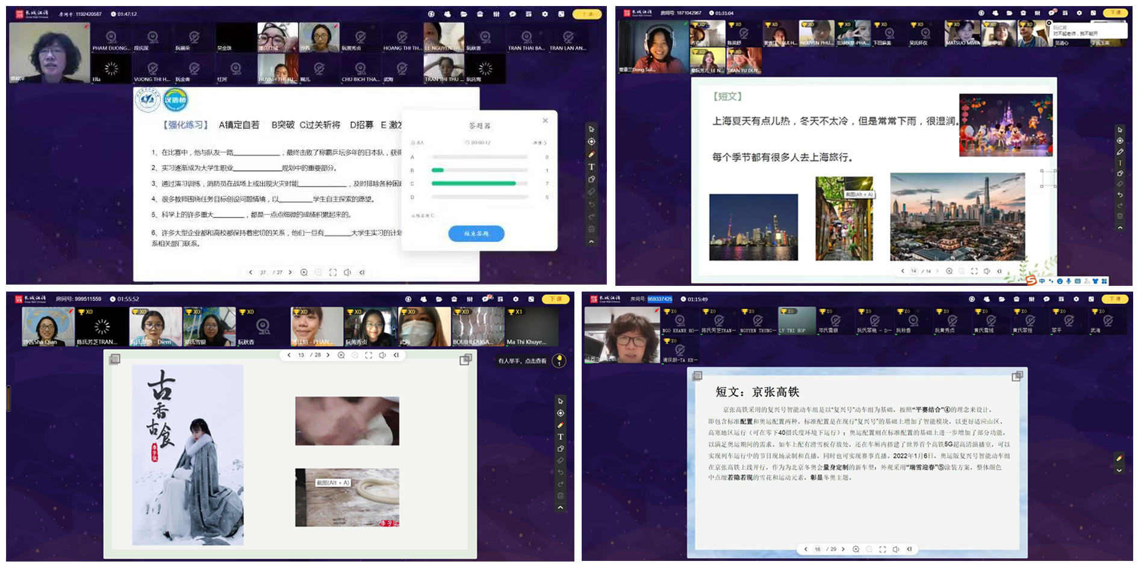Toggle the speaker icon above the 古香古食 slide
This screenshot has width=1138, height=576.
click(x=382, y=355)
